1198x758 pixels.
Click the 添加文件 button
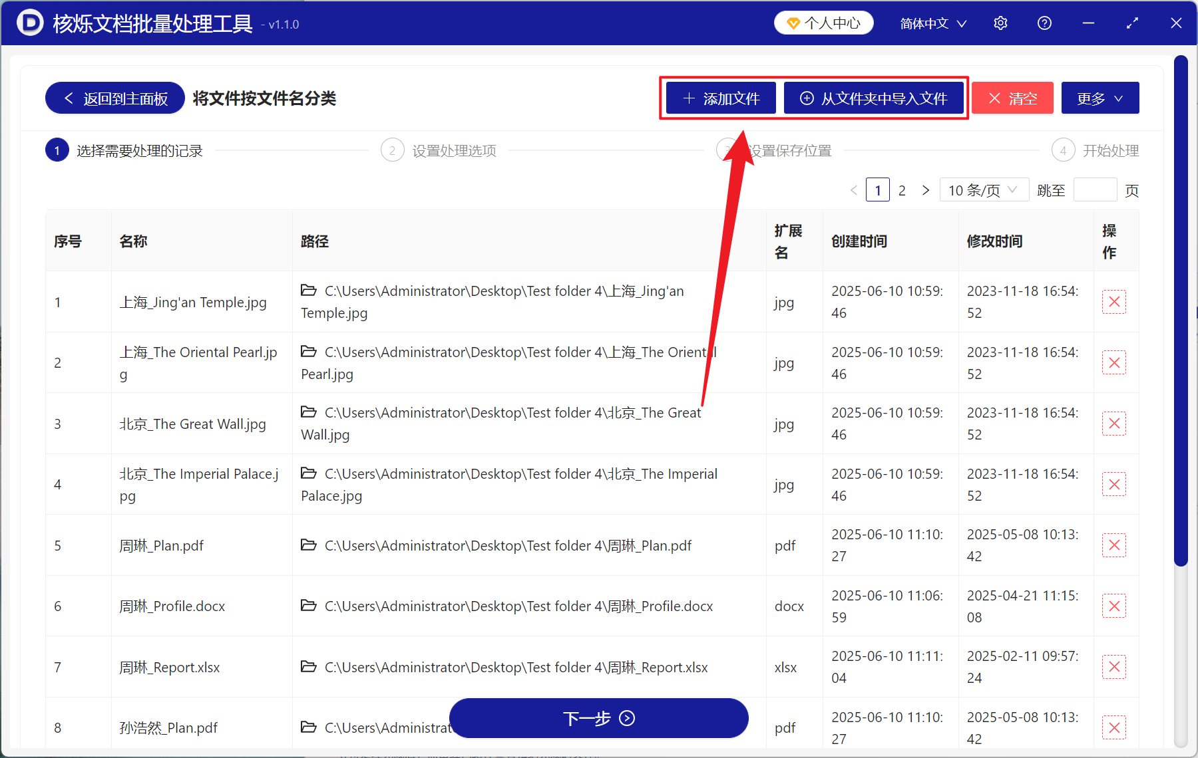click(719, 98)
